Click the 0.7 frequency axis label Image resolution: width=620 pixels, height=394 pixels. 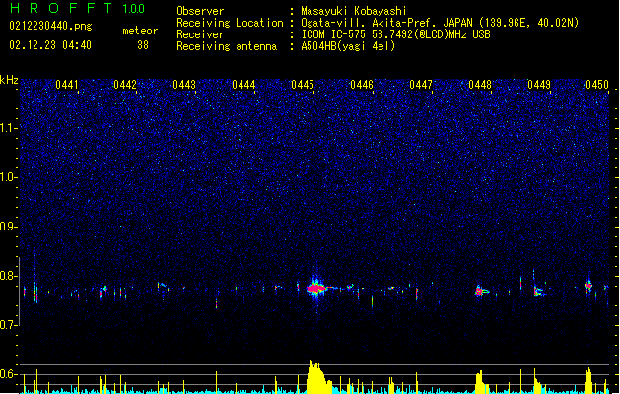click(9, 325)
